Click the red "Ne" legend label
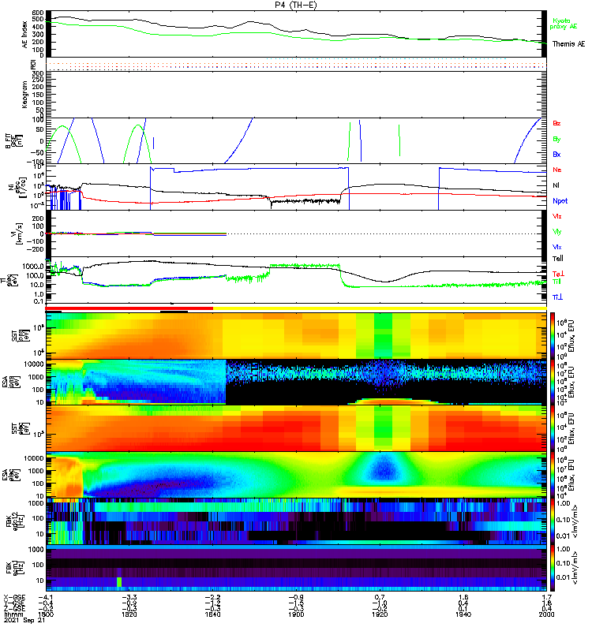 [556, 170]
